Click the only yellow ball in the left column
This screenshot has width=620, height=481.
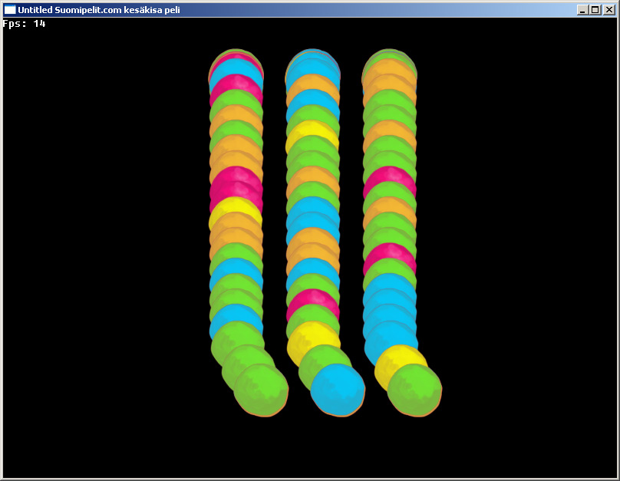coord(236,208)
